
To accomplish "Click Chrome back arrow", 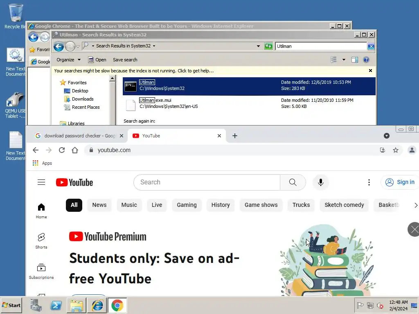I will (36, 150).
